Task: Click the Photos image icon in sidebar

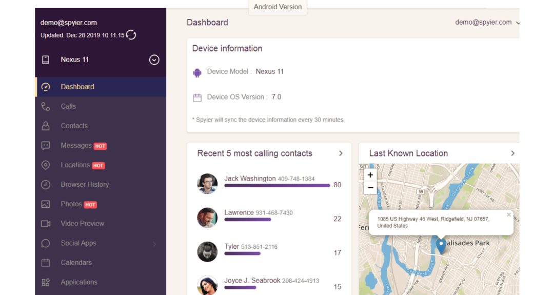Action: point(46,204)
